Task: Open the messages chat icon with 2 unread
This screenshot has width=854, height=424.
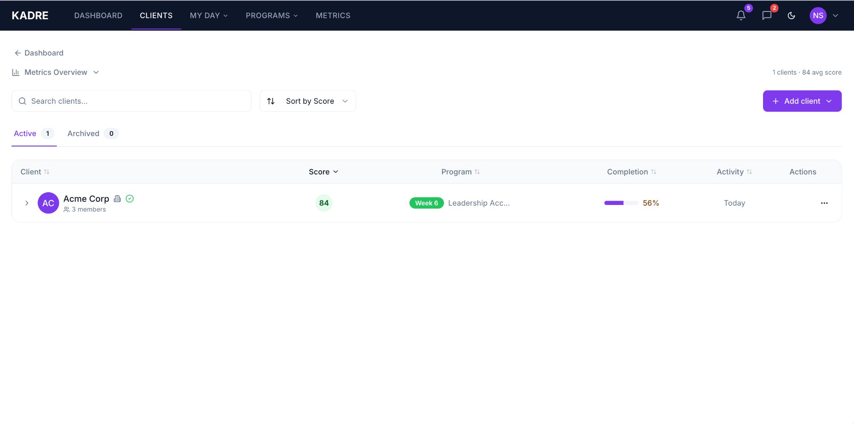Action: pyautogui.click(x=766, y=15)
